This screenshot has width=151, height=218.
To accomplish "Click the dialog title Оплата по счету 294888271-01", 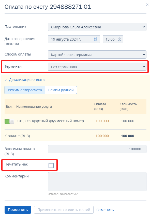I will [x=48, y=7].
